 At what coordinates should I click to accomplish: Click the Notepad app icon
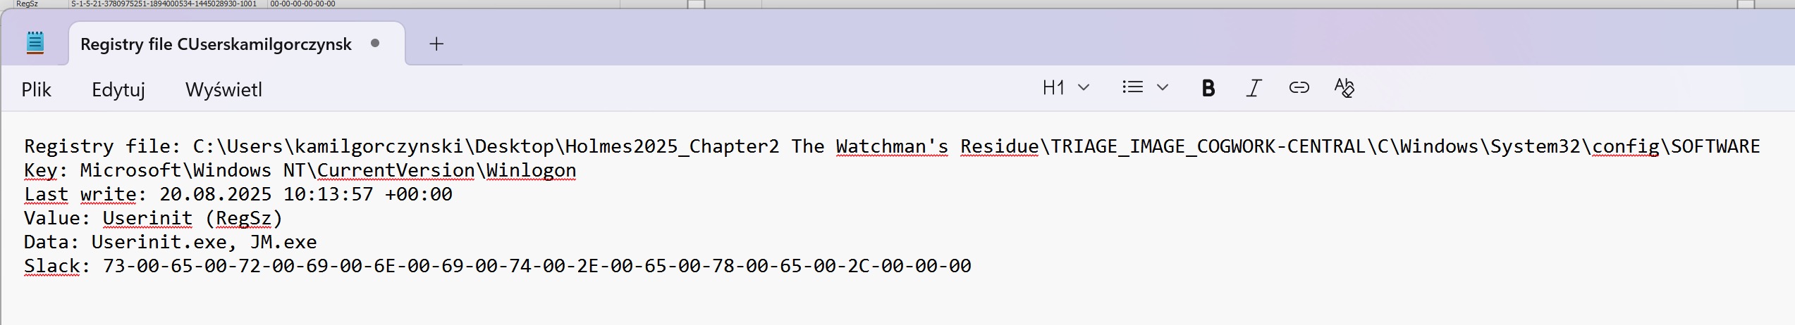(35, 43)
